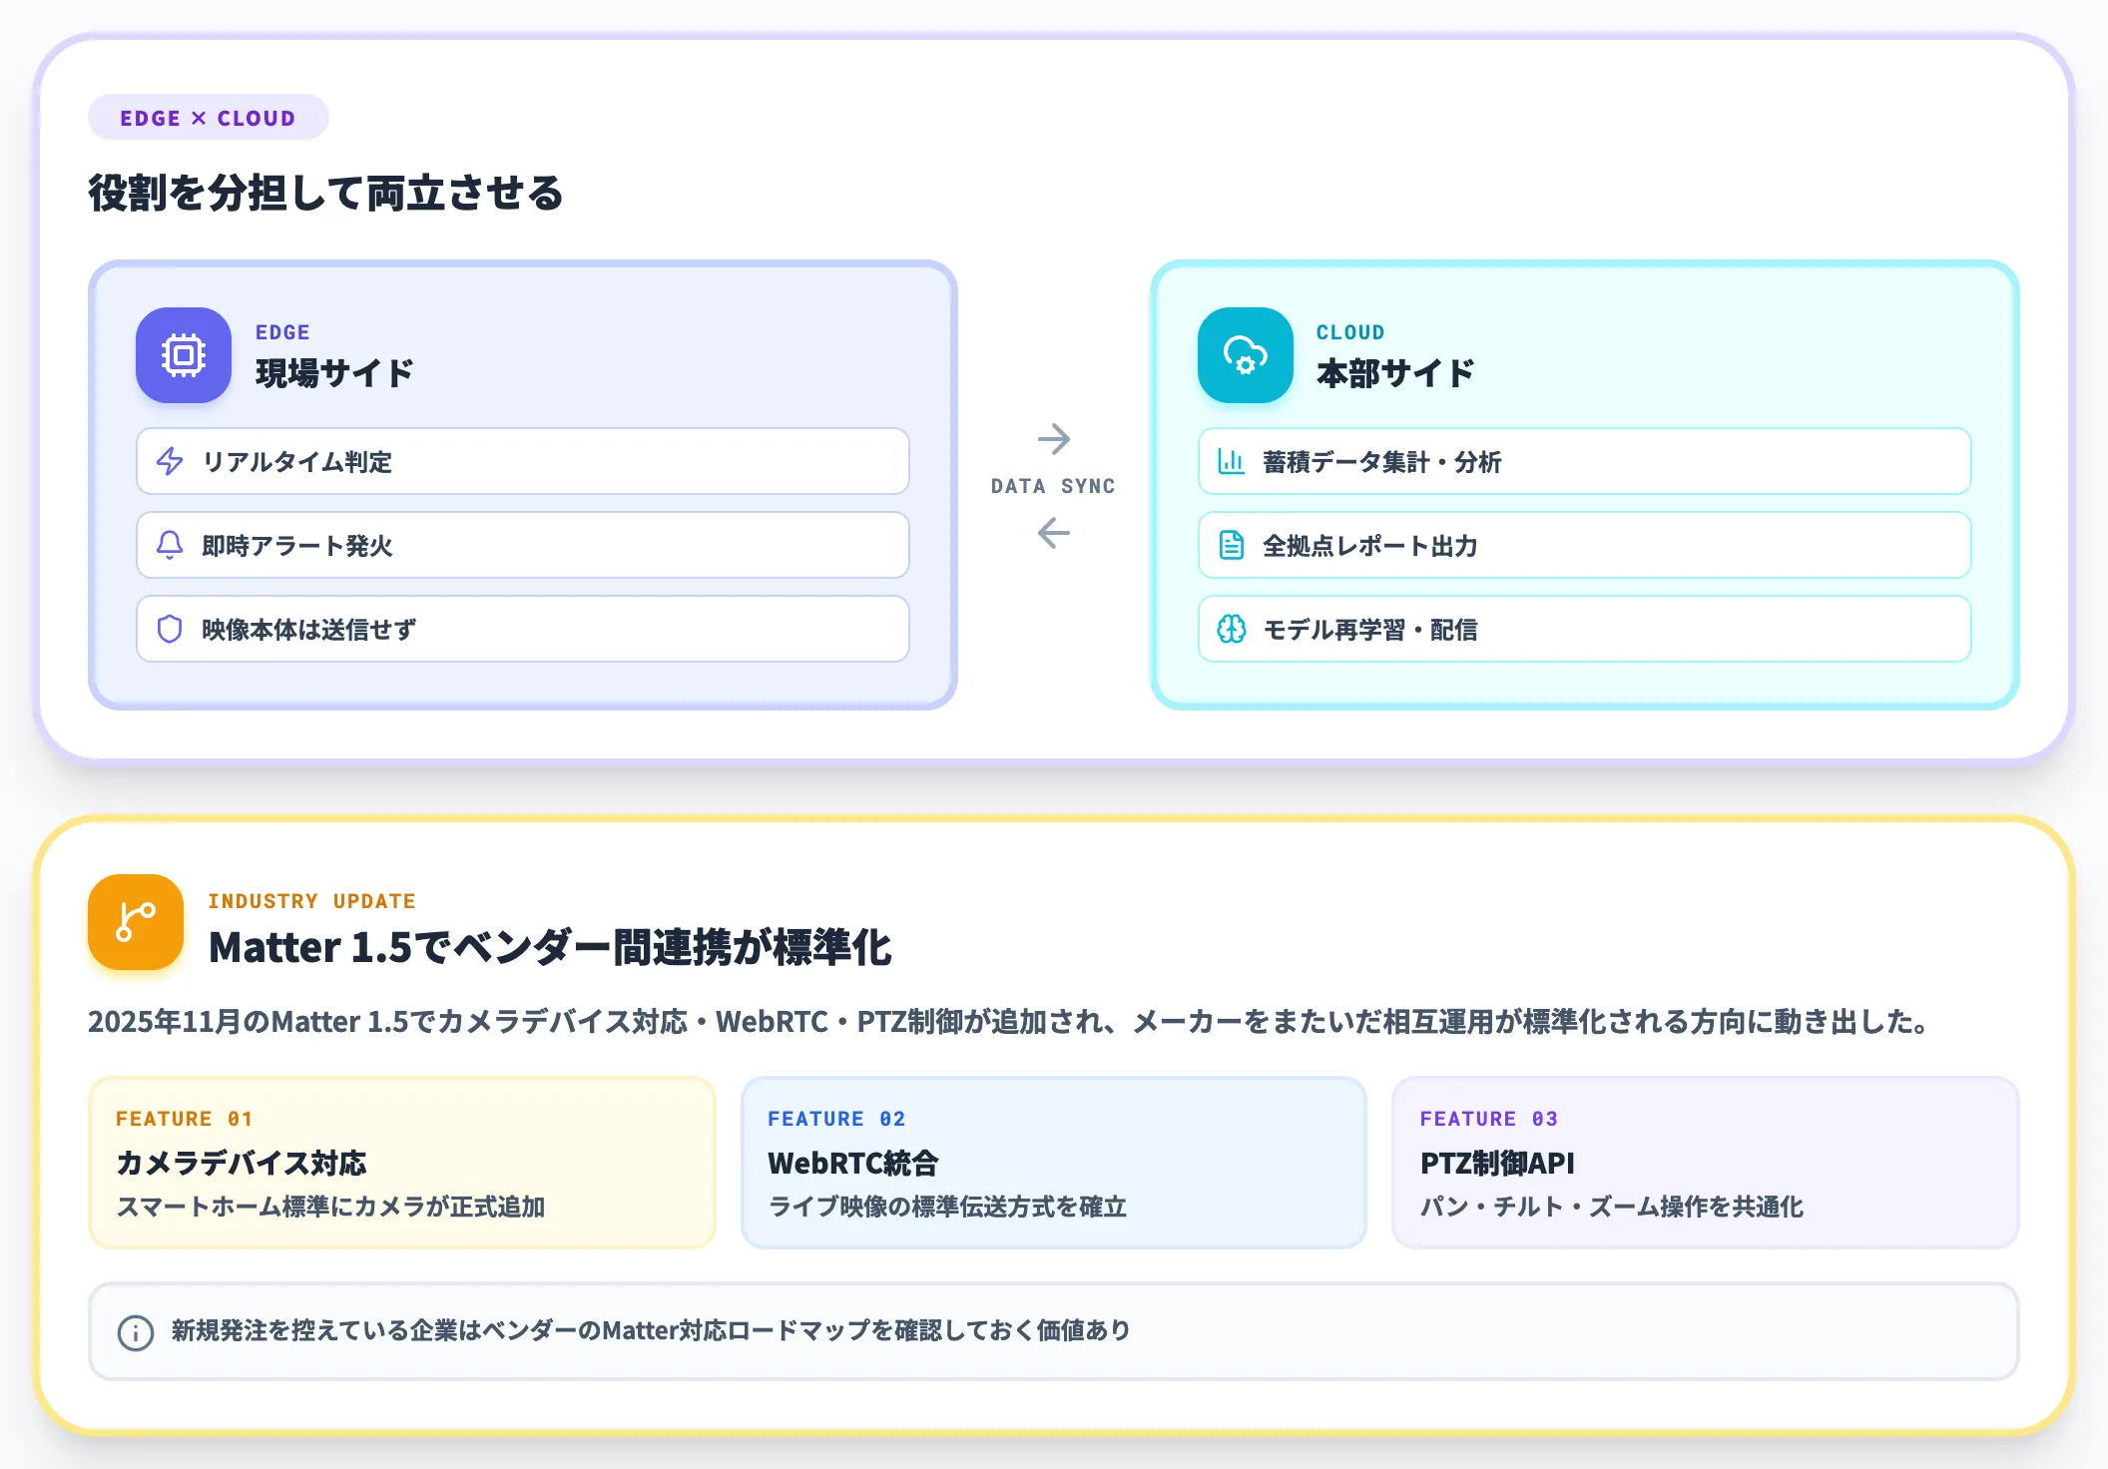Click the heading 役割を分担して両立させる
The image size is (2108, 1469).
click(325, 193)
